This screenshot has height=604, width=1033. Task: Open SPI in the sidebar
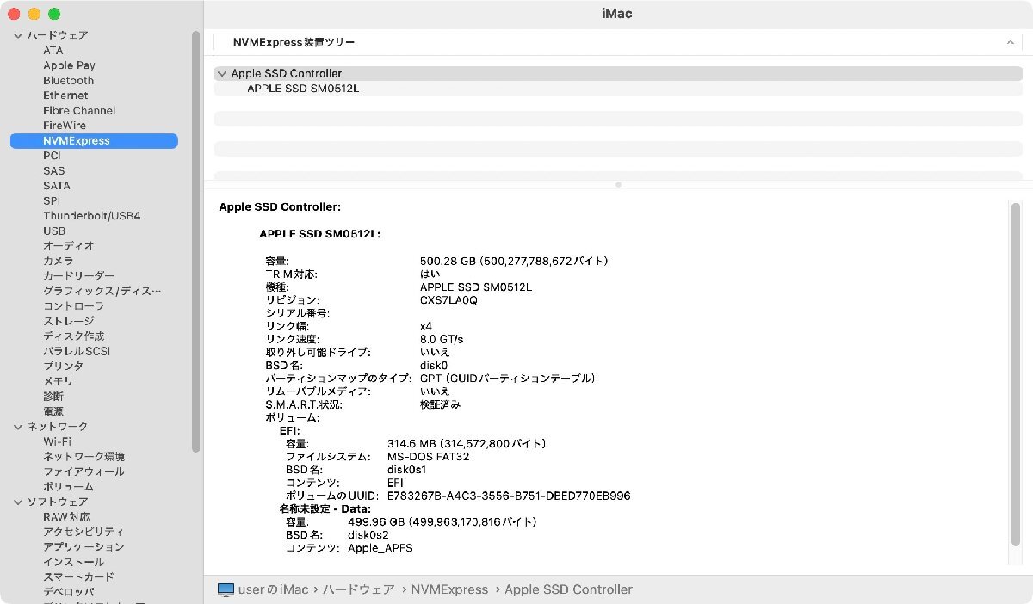[x=52, y=201]
